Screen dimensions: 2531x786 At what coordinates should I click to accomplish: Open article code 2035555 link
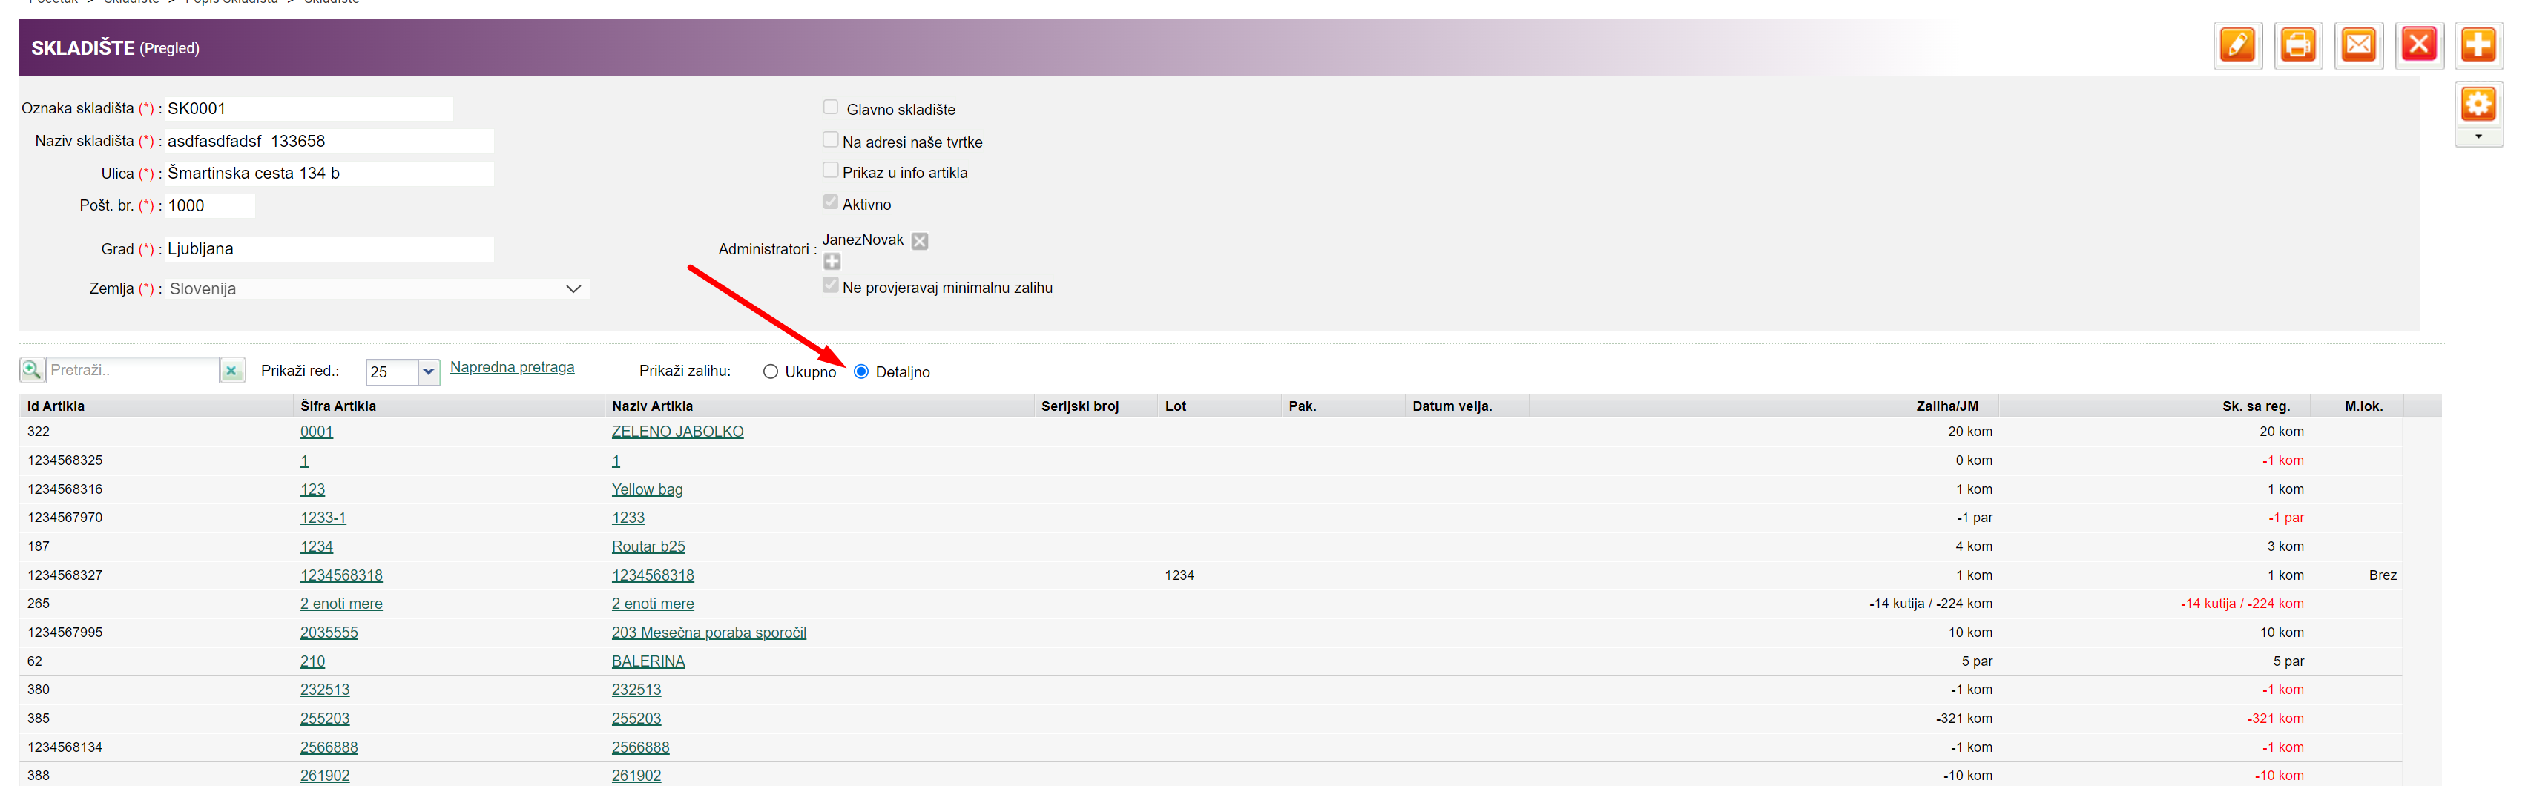click(329, 633)
